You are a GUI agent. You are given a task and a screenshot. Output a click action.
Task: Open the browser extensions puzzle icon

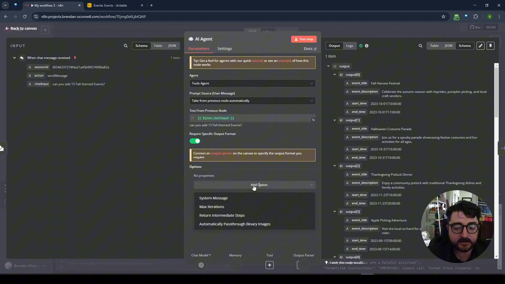(x=476, y=17)
